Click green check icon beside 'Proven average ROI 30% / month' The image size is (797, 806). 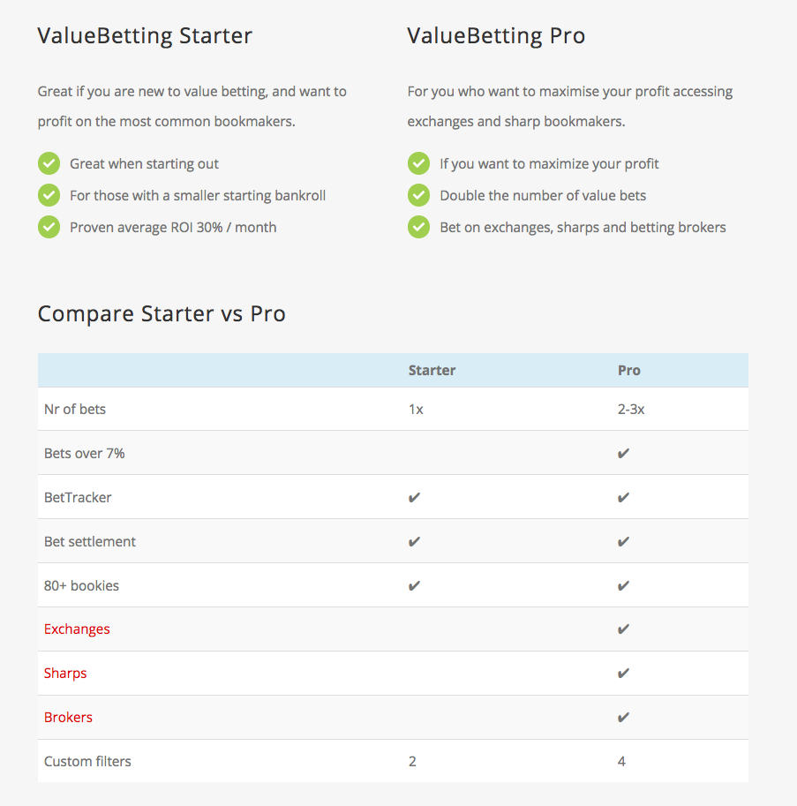[49, 227]
